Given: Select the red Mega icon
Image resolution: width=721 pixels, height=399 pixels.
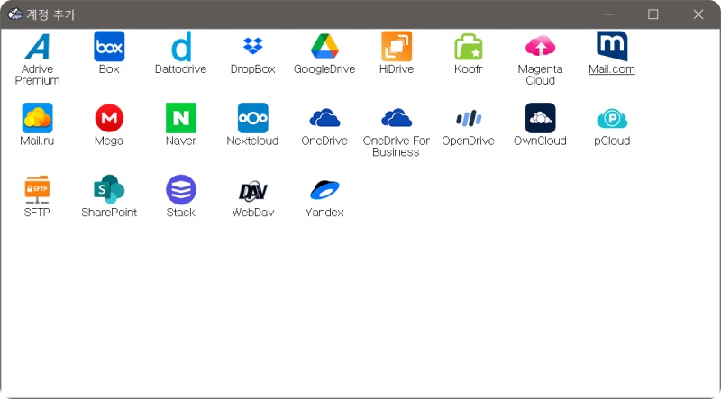Looking at the screenshot, I should (x=109, y=118).
